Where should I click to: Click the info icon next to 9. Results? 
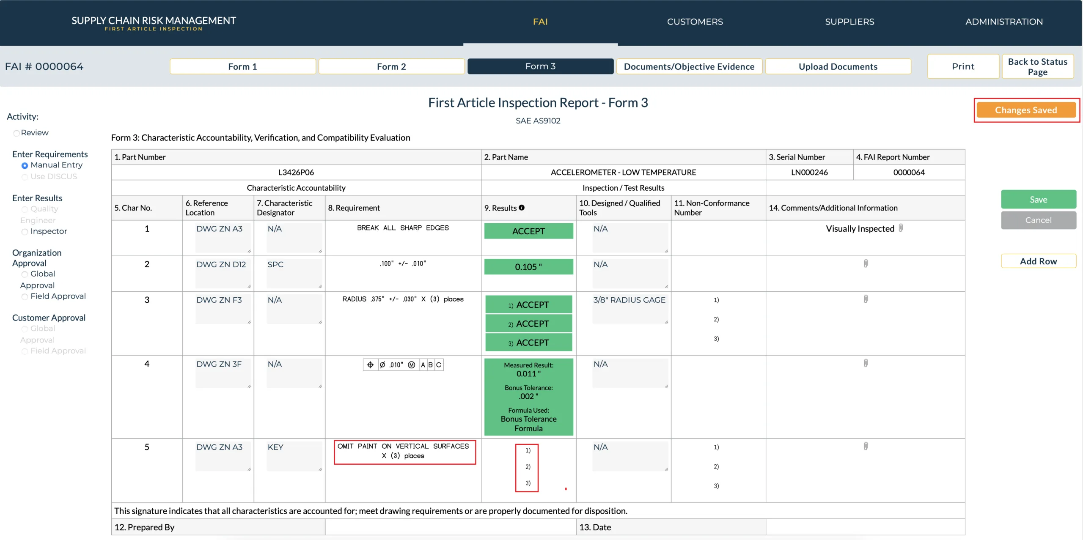[x=522, y=208]
